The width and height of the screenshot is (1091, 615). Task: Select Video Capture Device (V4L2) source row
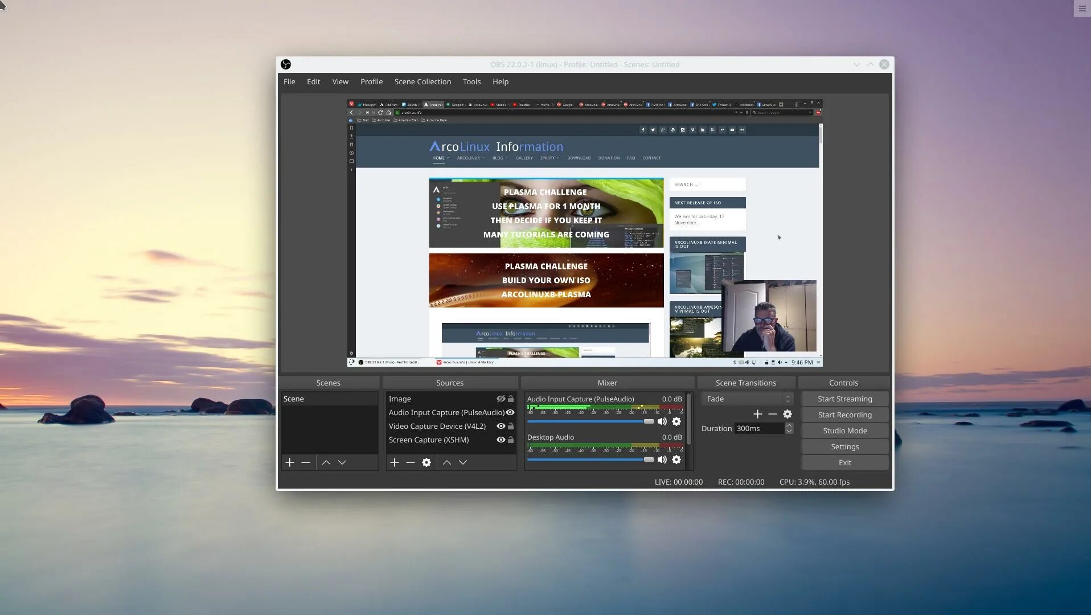click(451, 427)
